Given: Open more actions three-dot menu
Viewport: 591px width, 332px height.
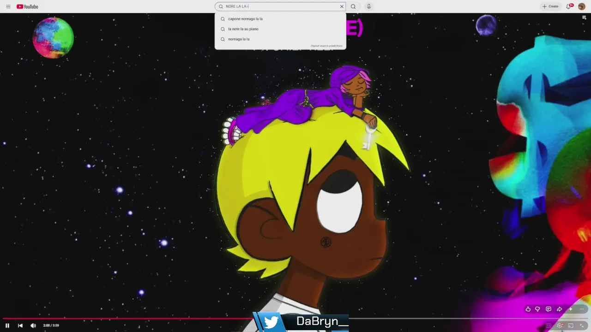Looking at the screenshot, I should (582, 309).
